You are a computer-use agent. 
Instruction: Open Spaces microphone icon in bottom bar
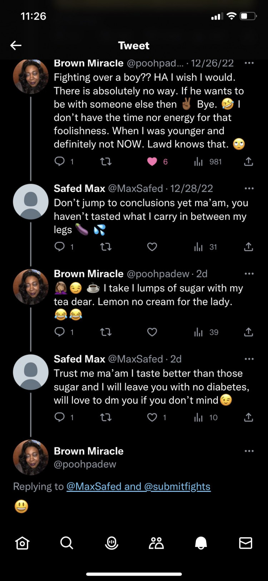click(x=111, y=543)
